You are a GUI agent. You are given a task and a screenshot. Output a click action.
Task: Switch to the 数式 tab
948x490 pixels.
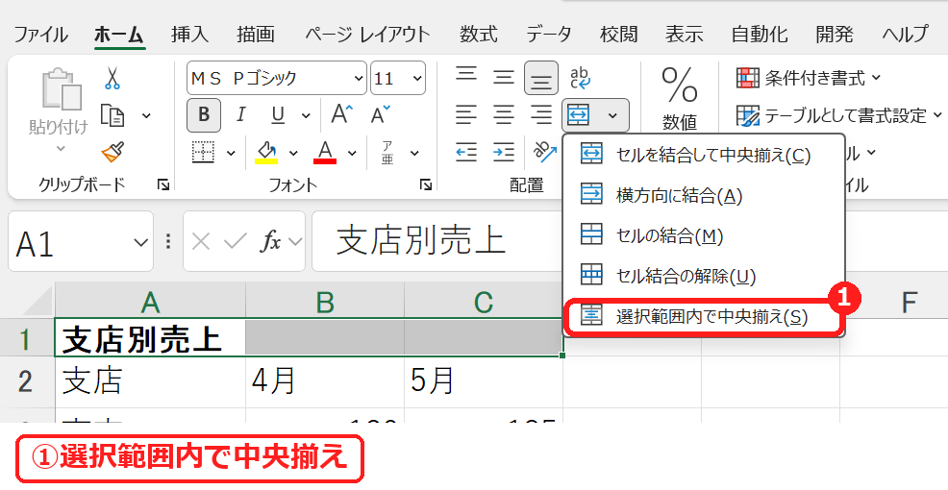coord(478,34)
